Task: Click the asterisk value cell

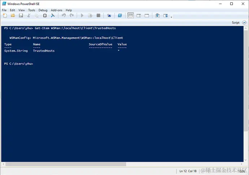Action: [119, 50]
